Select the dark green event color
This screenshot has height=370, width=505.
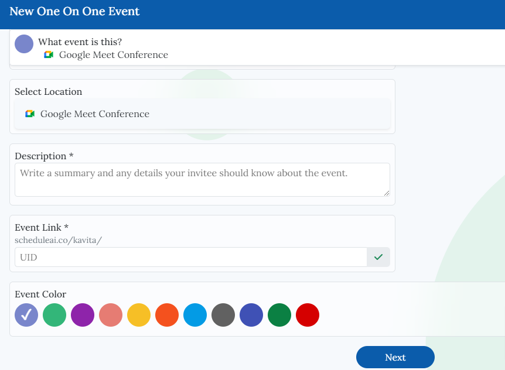[x=279, y=315]
